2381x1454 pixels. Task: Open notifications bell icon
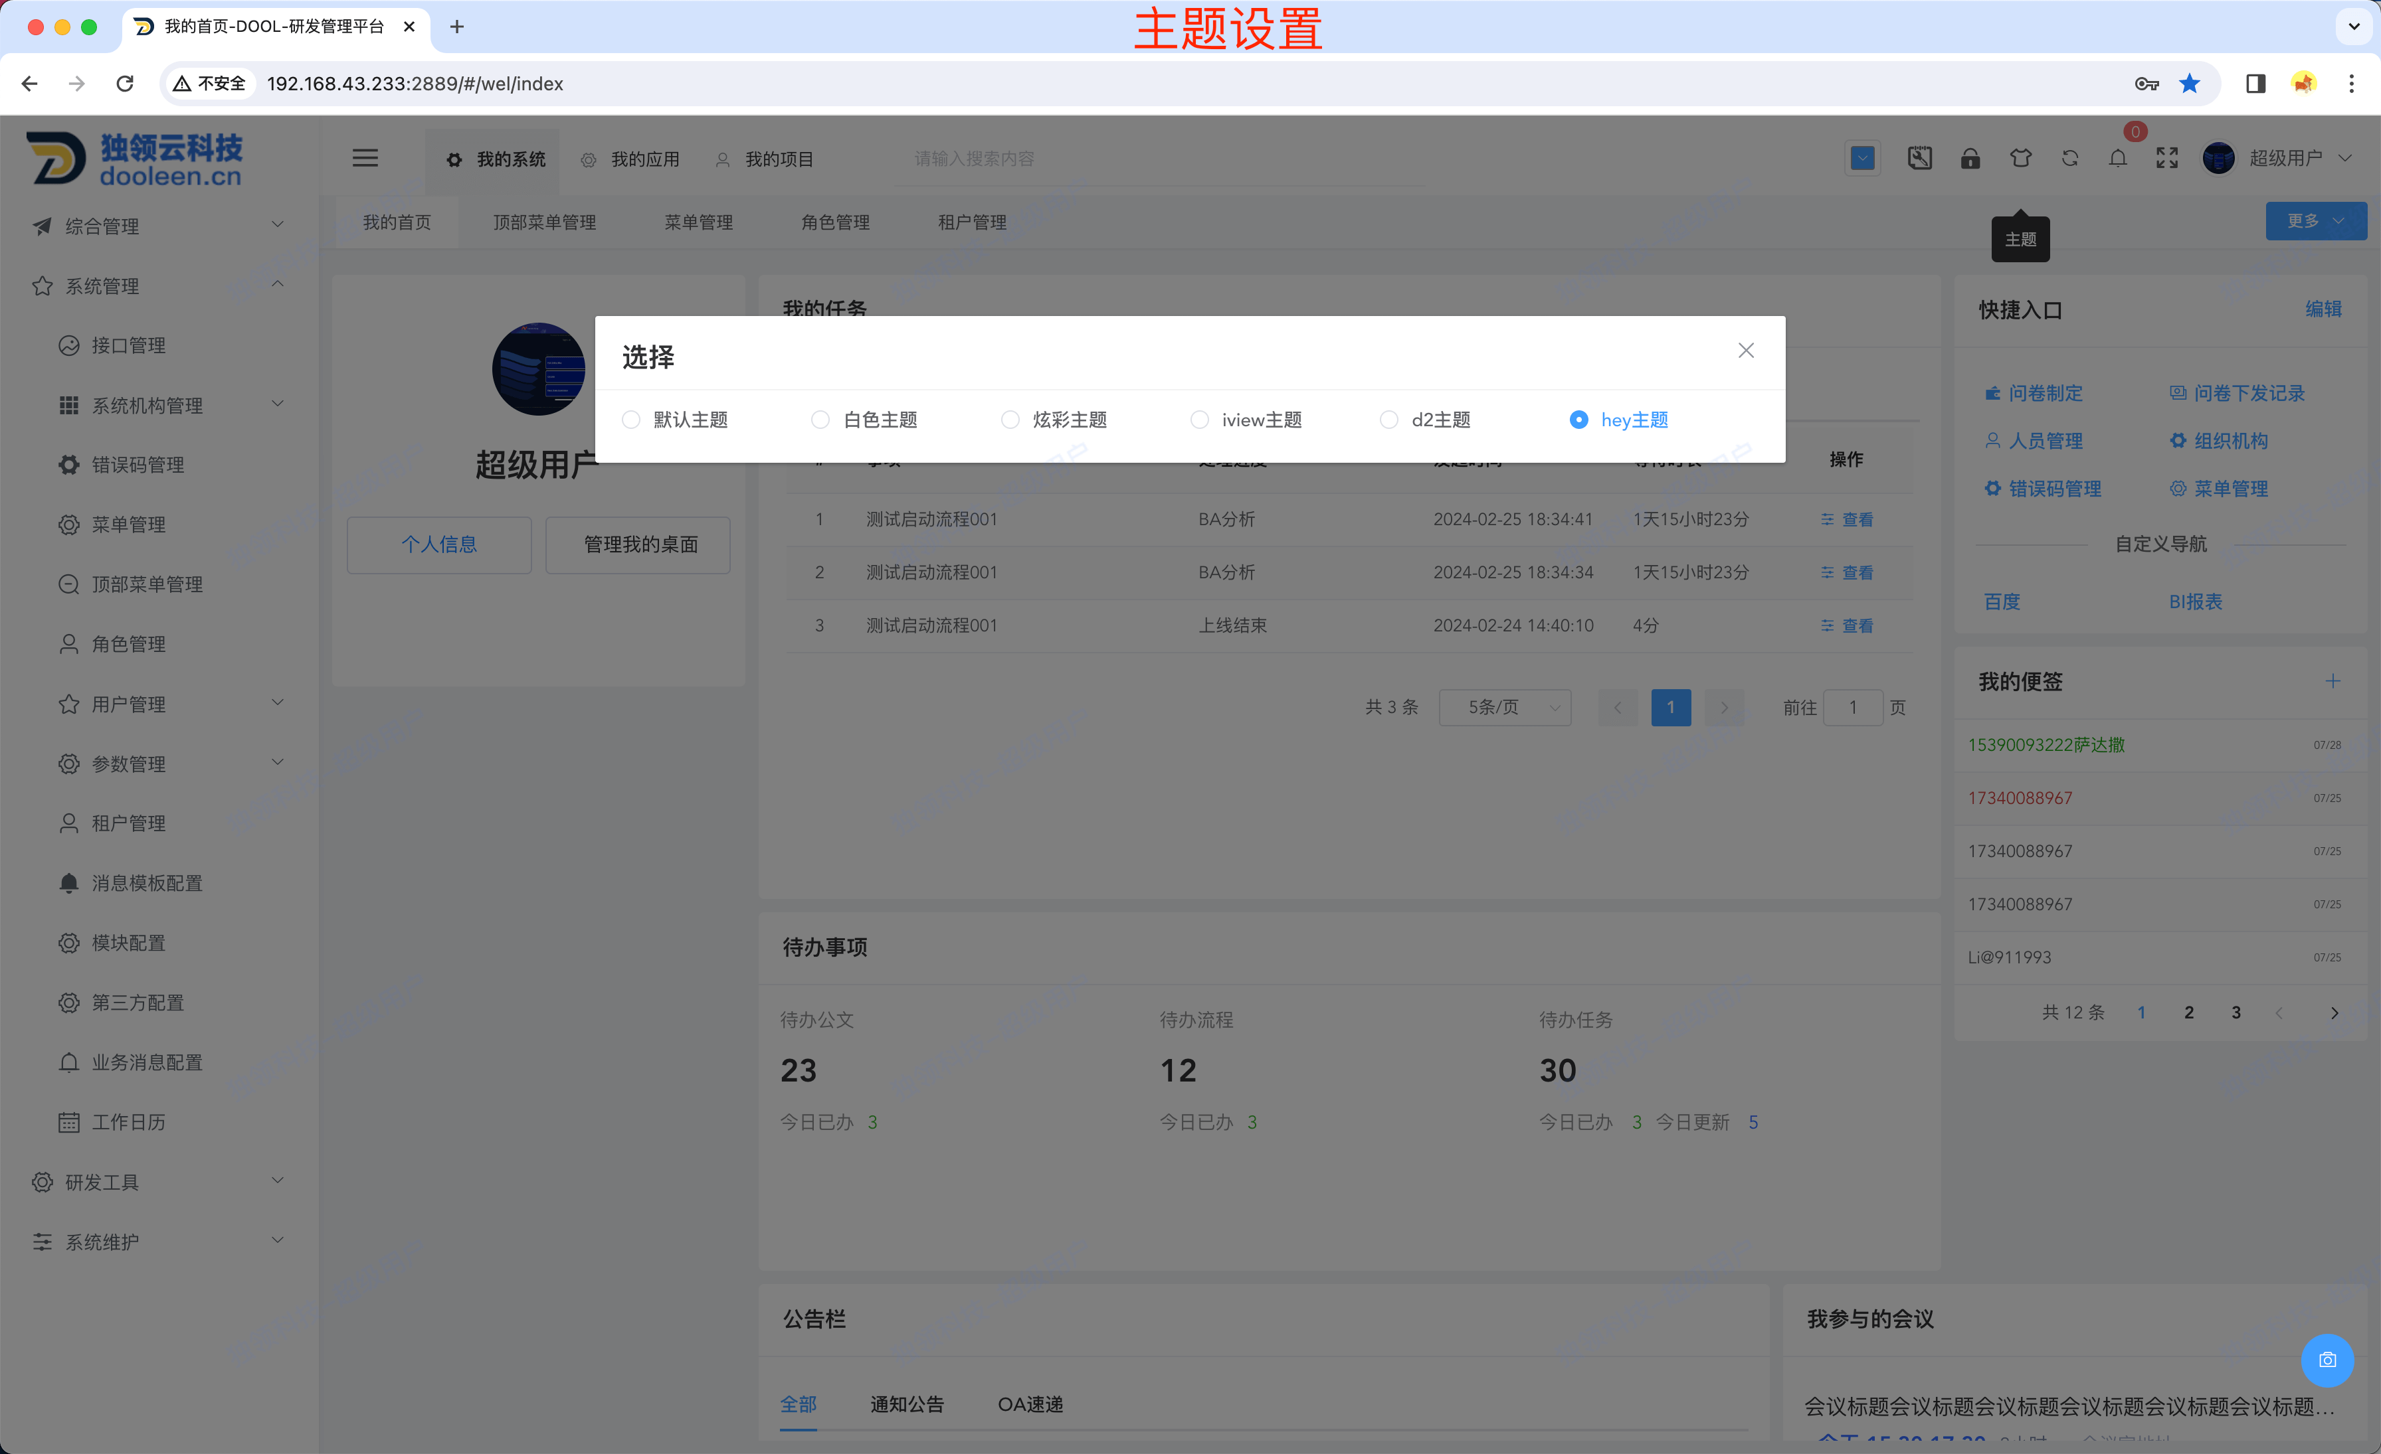(2117, 158)
